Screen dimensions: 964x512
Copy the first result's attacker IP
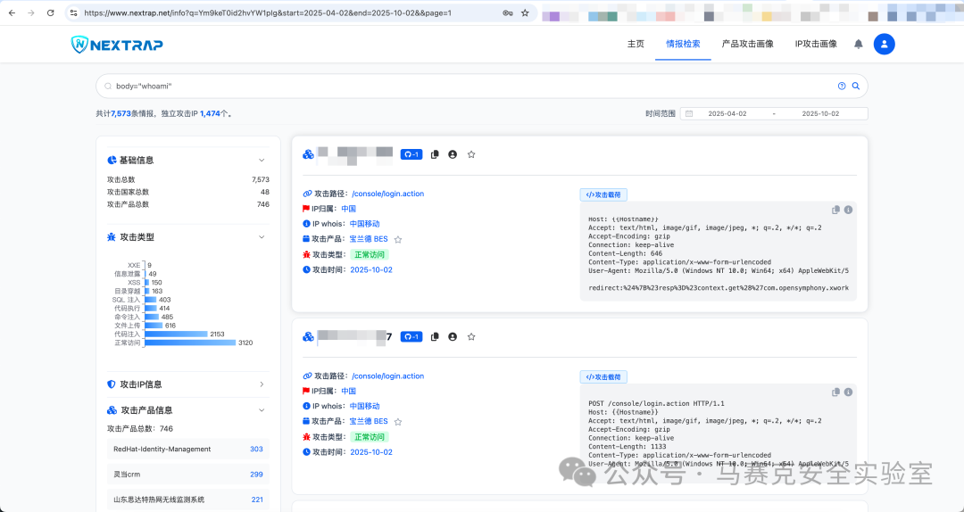[x=435, y=154]
